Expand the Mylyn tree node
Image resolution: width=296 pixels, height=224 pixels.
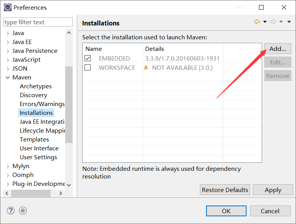click(x=8, y=166)
